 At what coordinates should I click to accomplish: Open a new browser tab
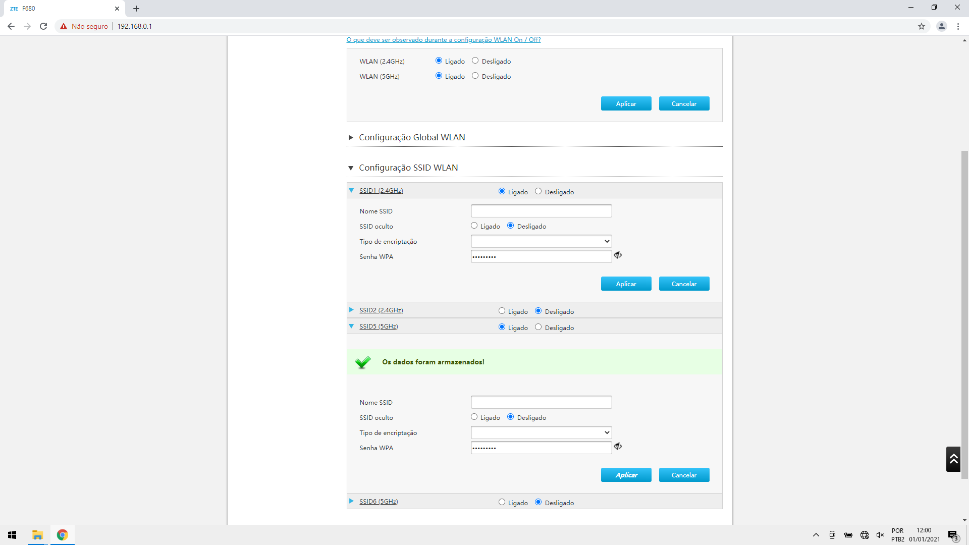136,9
